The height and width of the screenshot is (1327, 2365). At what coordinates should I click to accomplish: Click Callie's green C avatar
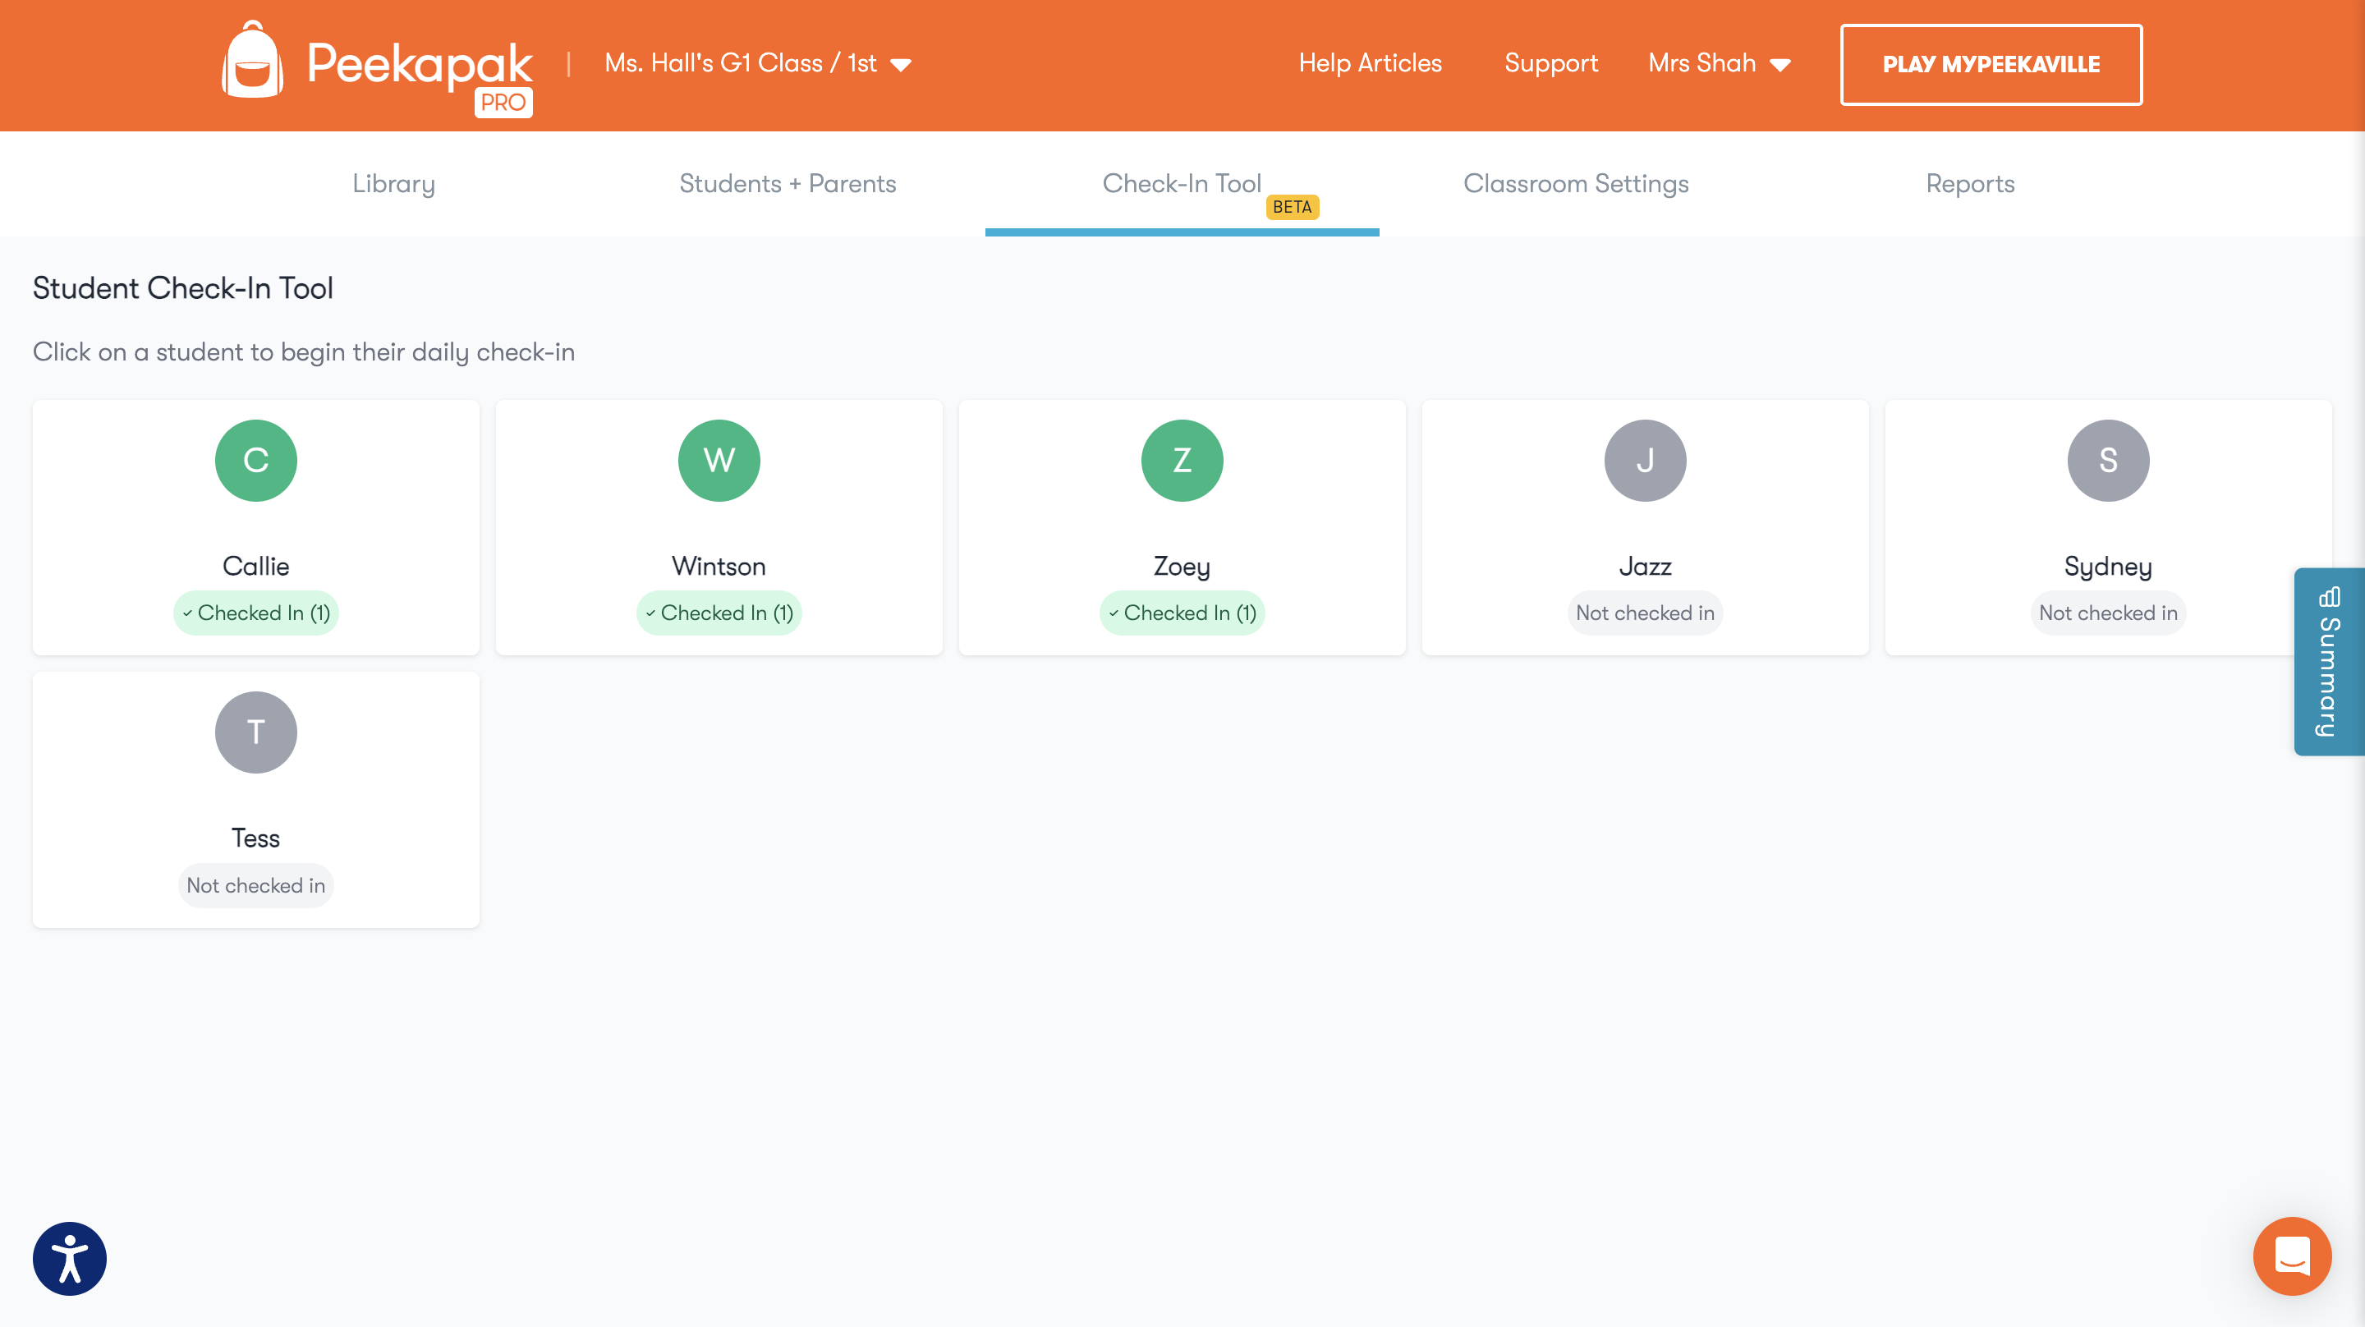point(256,460)
